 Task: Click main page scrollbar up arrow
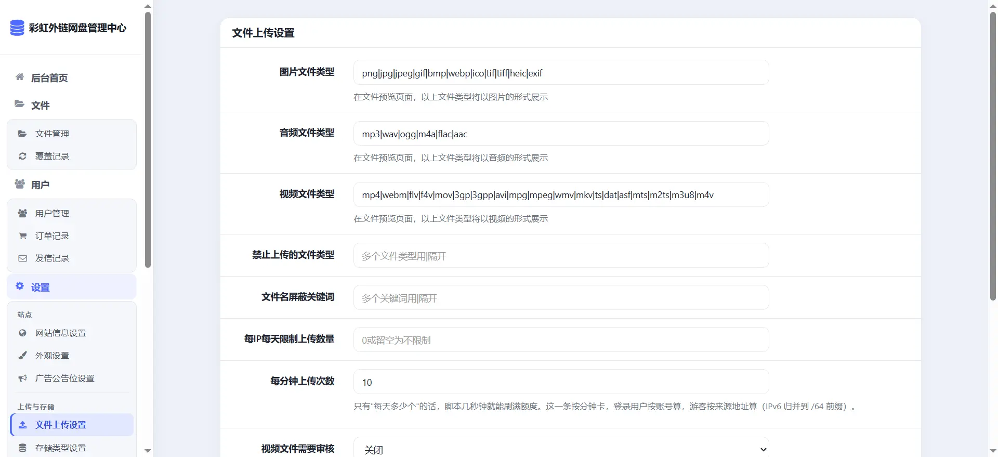click(x=993, y=6)
